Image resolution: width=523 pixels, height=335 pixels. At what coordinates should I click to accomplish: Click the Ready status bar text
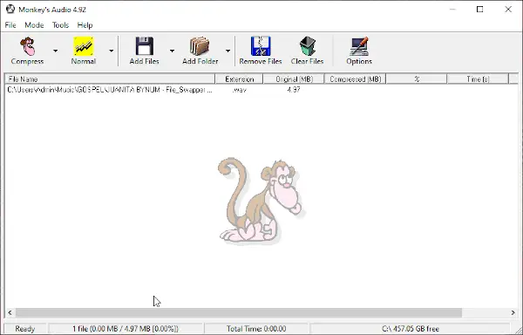24,329
